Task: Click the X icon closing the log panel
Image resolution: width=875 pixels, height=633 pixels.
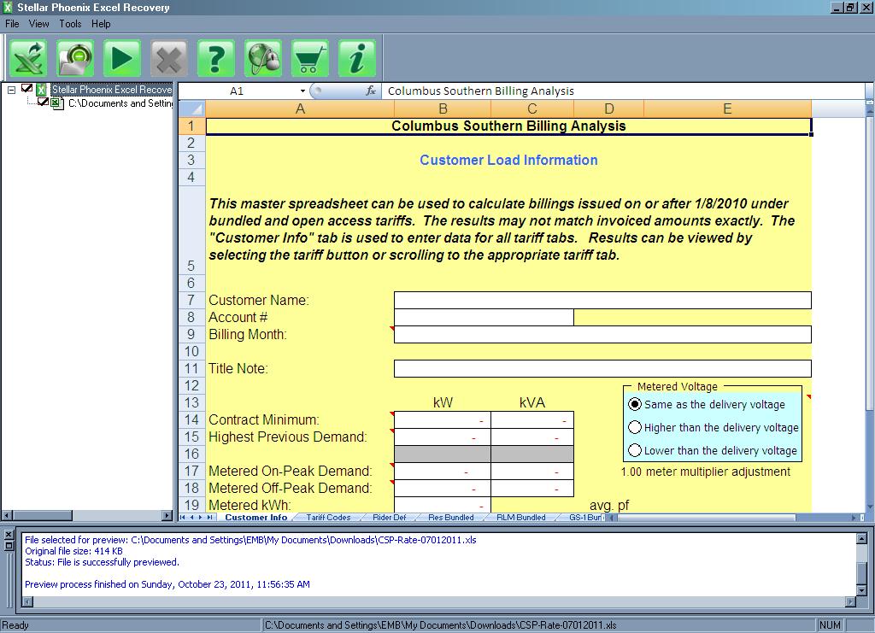Action: coord(9,535)
